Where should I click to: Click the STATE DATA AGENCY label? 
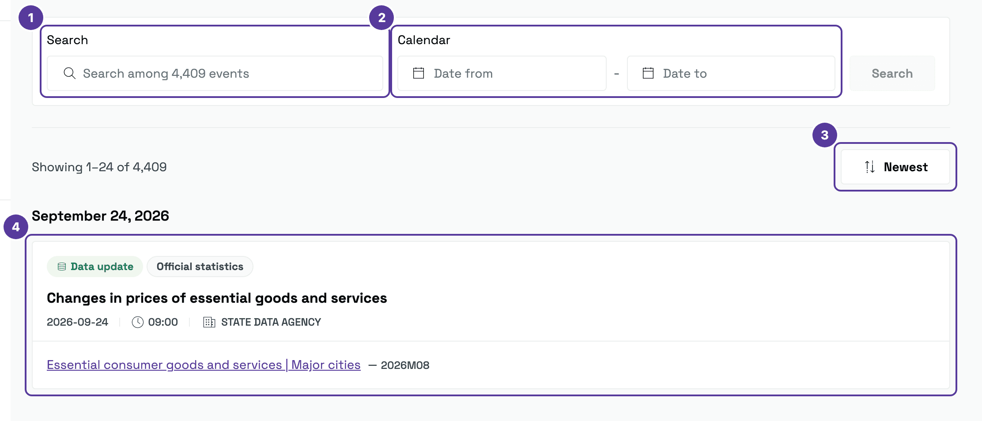(271, 322)
